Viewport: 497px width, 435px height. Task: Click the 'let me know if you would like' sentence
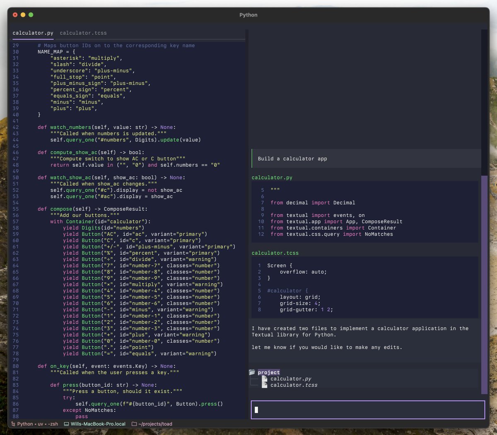[x=327, y=347]
